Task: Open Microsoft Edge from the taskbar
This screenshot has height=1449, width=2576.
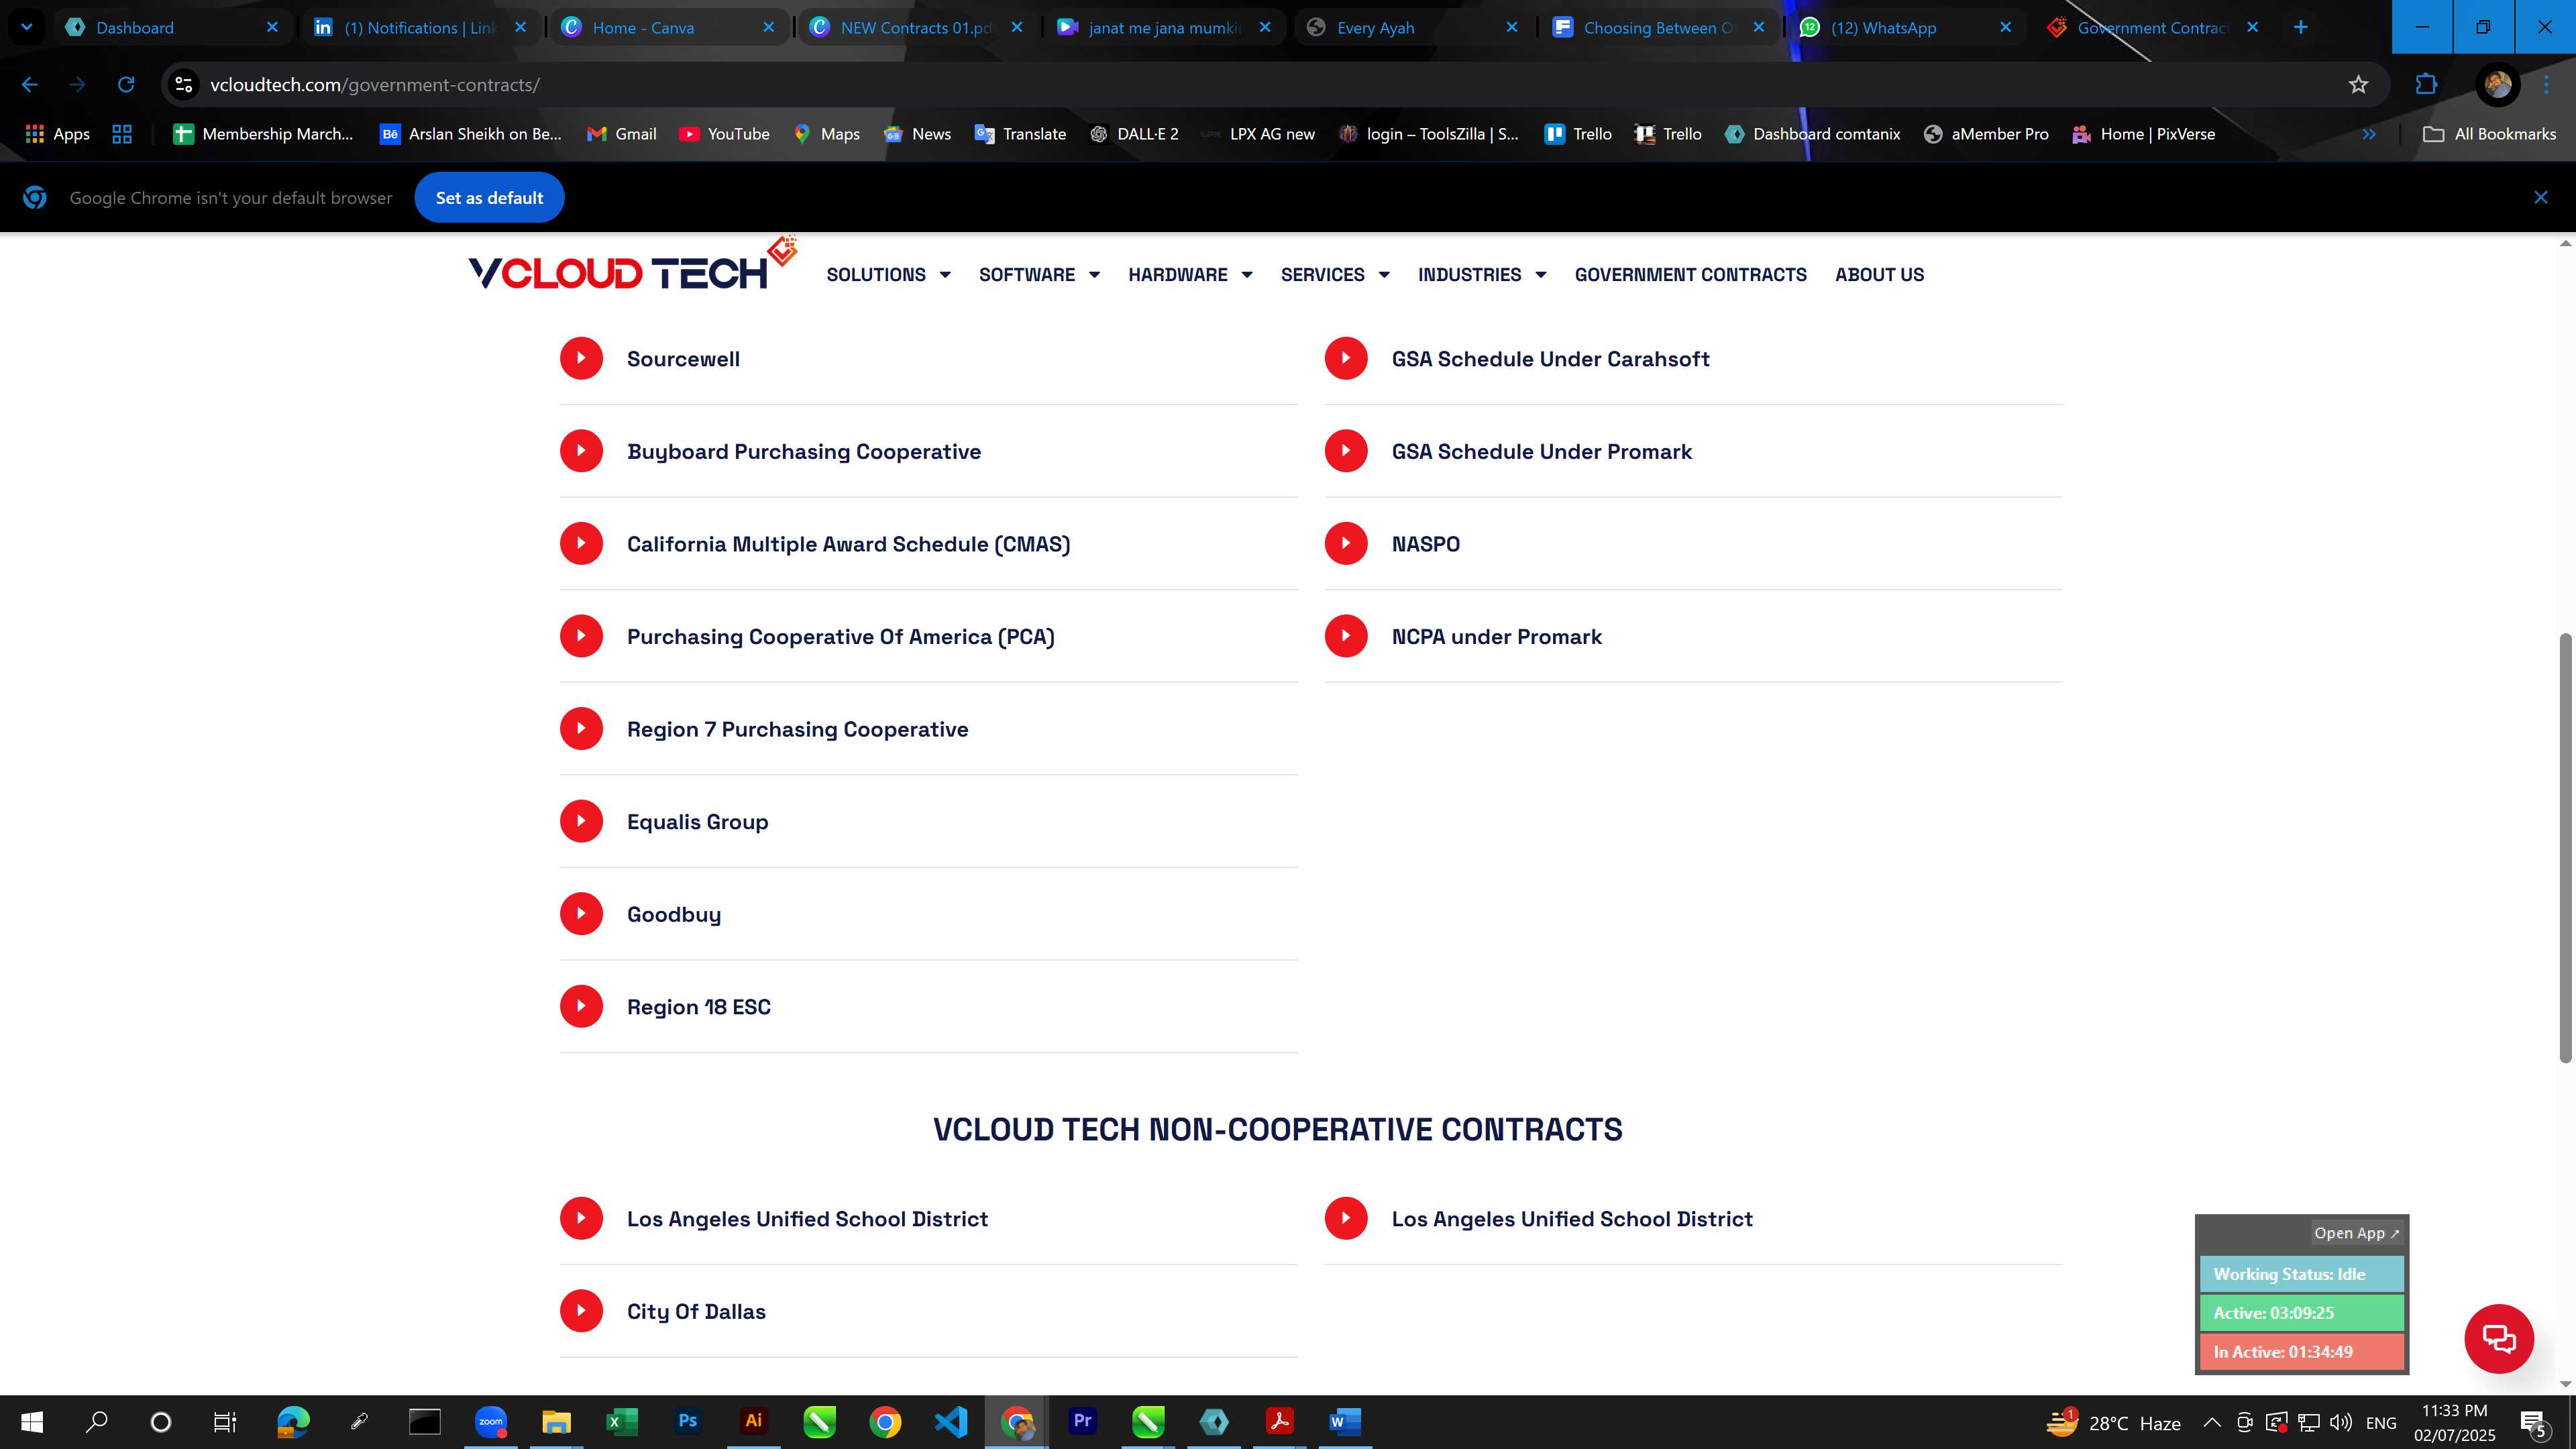Action: (293, 1421)
